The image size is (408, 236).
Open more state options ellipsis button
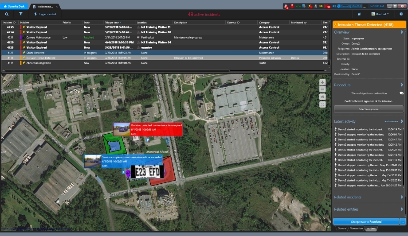click(403, 222)
